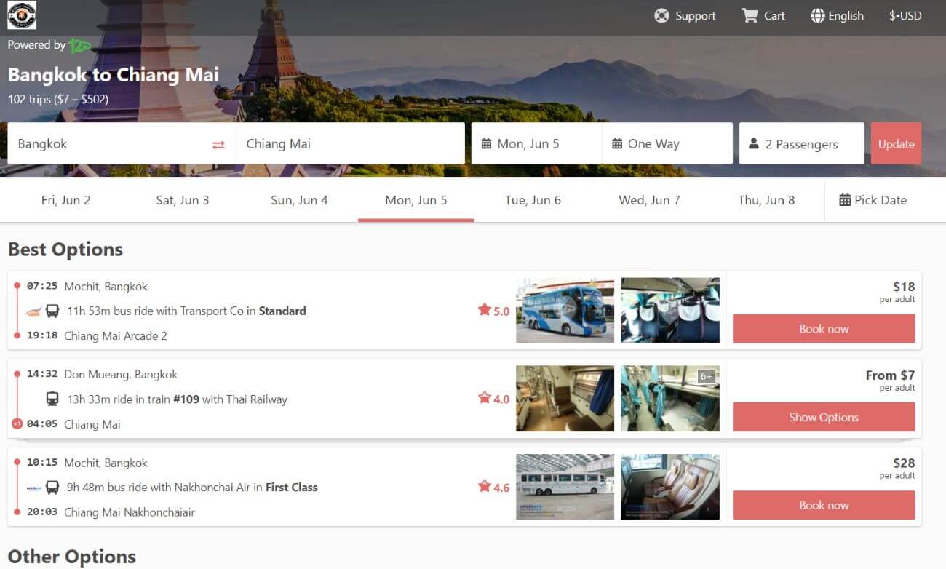Click the green 12Go powered-by logo
The width and height of the screenshot is (946, 569).
click(79, 45)
